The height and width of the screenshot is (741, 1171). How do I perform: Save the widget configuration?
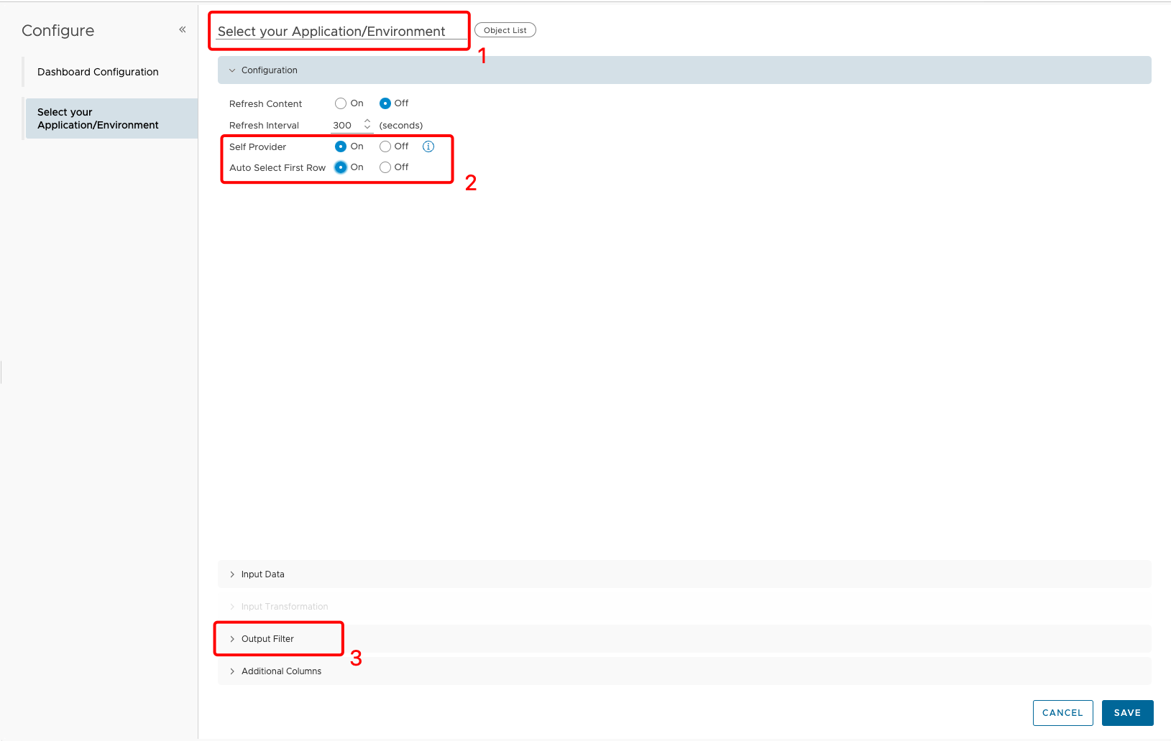(x=1127, y=712)
